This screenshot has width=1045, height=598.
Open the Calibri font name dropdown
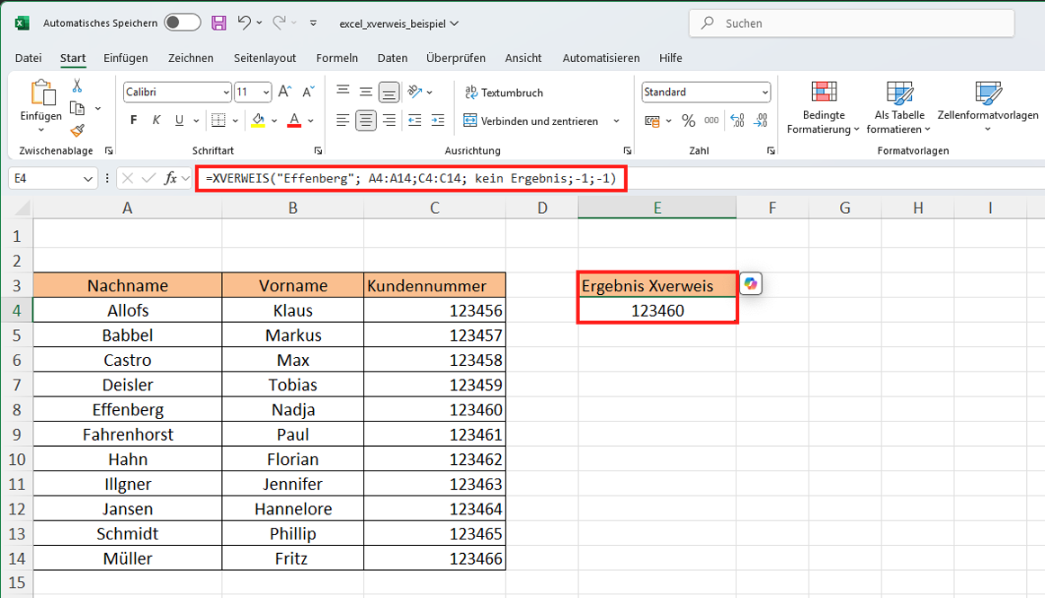coord(226,92)
